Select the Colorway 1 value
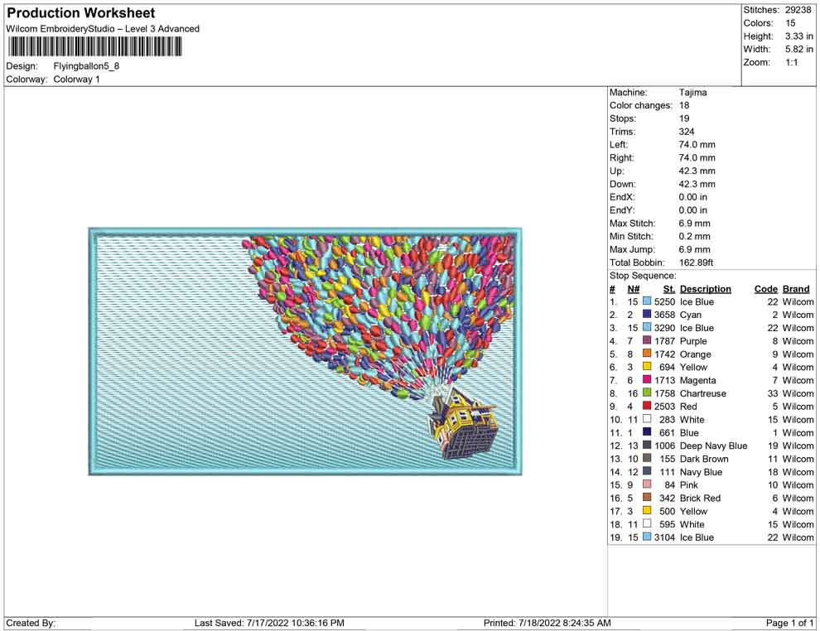Viewport: 820px width, 631px height. pos(76,79)
